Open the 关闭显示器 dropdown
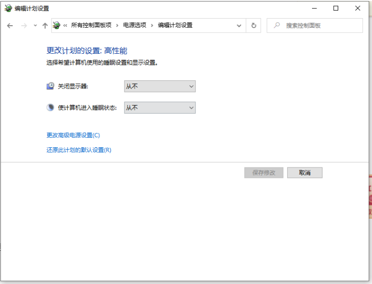Image resolution: width=372 pixels, height=284 pixels. pyautogui.click(x=159, y=86)
